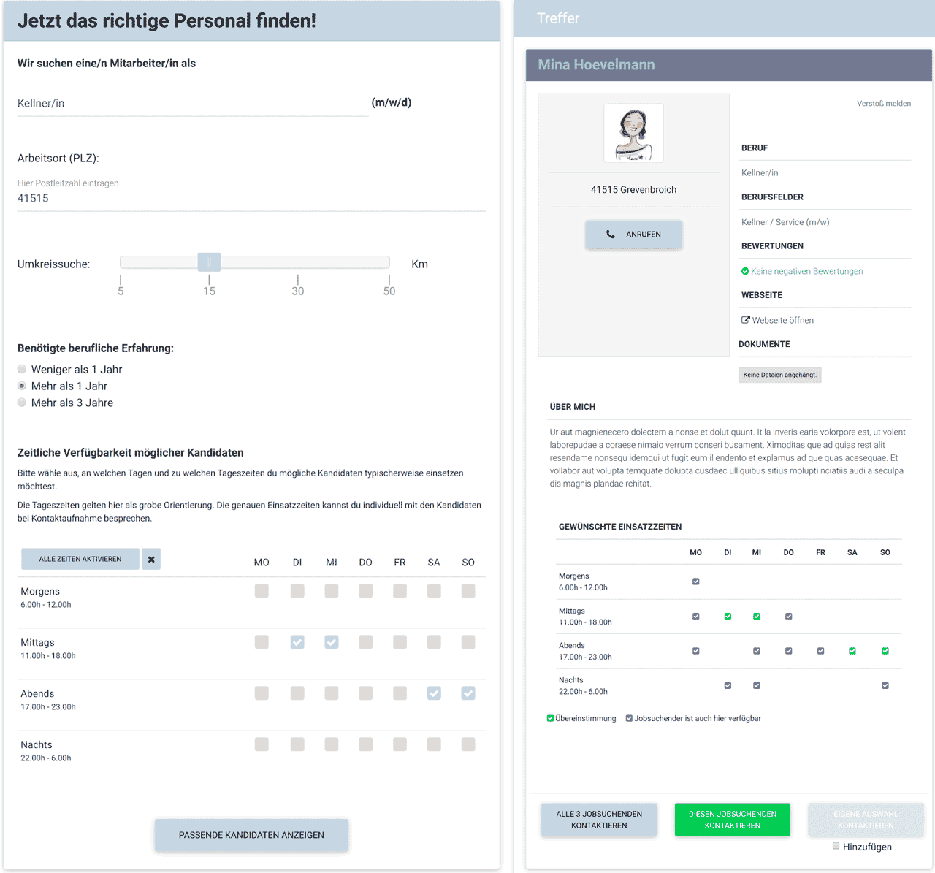Uncheck Abends SA in search form
The height and width of the screenshot is (873, 935).
434,693
